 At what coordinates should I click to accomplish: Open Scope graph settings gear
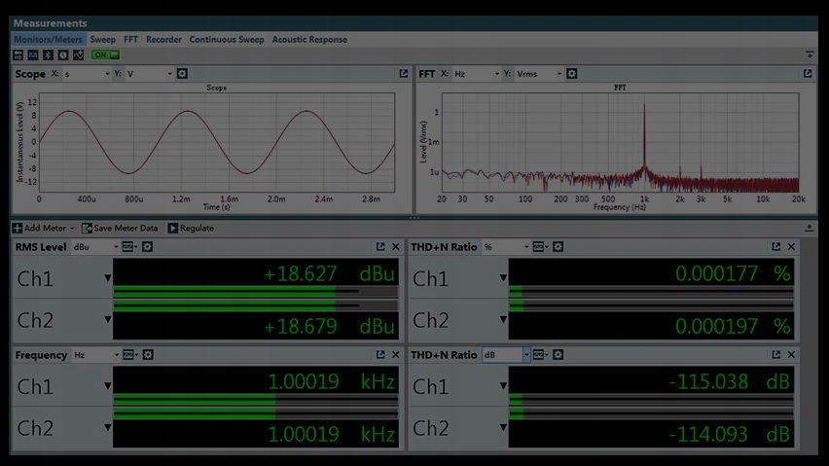click(182, 74)
